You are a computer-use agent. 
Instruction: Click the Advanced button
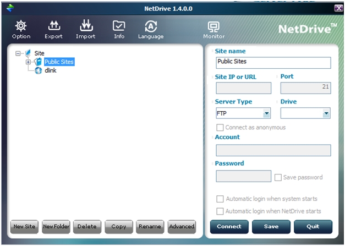tap(182, 226)
